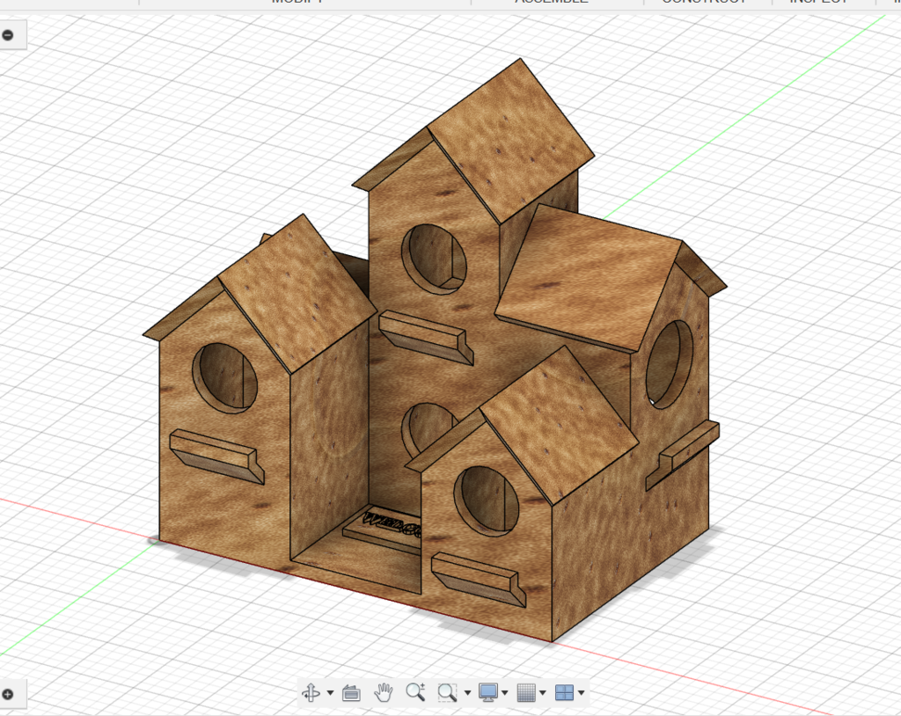Click the Viewports layout icon

(x=564, y=692)
